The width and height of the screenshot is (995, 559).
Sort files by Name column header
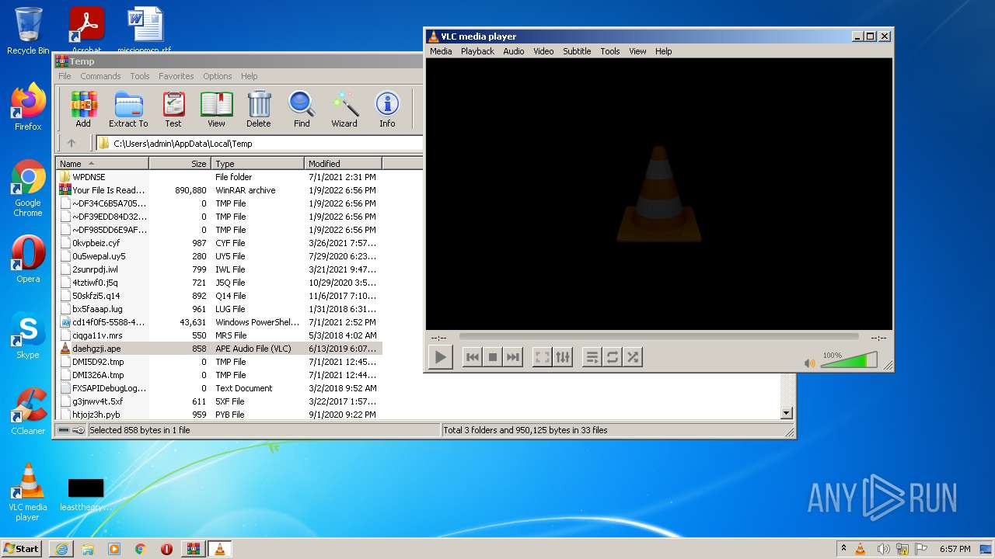tap(103, 164)
